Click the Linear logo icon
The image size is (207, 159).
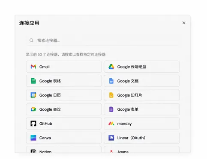(111, 138)
